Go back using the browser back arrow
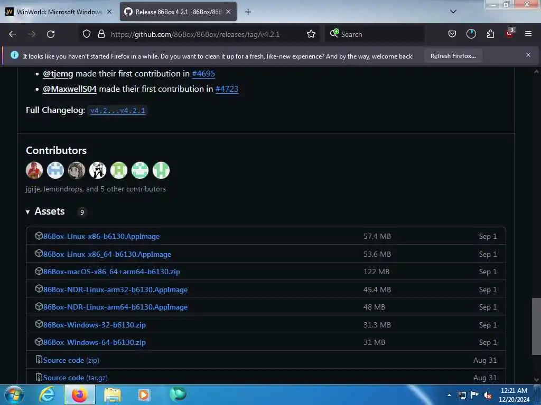This screenshot has width=541, height=405. point(13,34)
